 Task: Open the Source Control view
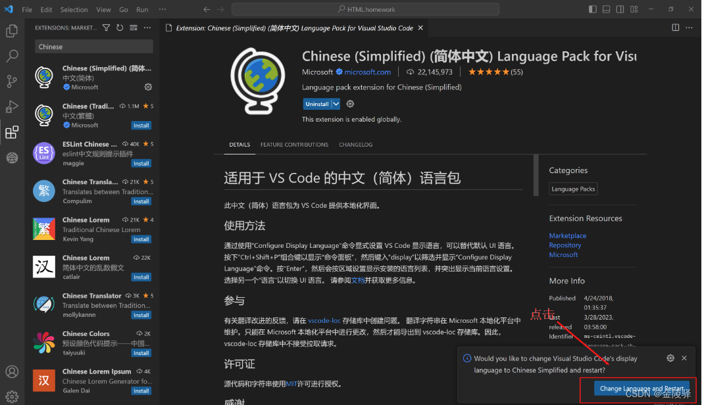[12, 81]
